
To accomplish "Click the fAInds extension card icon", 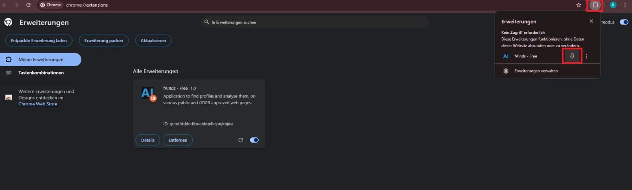I will click(149, 94).
